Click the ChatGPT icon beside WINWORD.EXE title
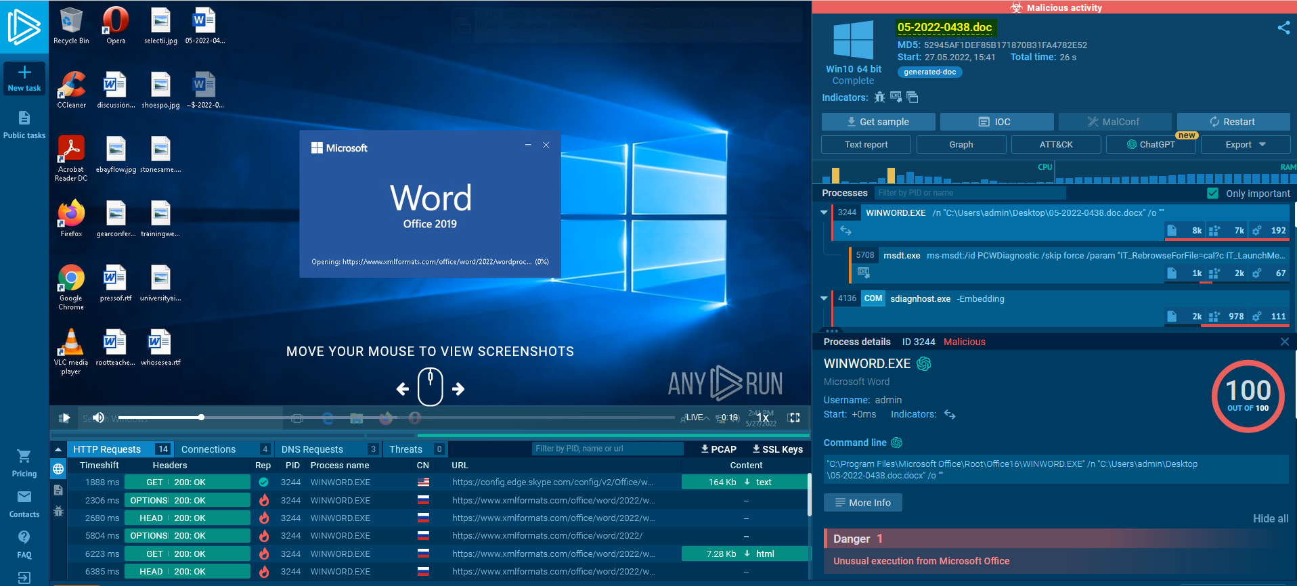Image resolution: width=1297 pixels, height=586 pixels. click(923, 364)
